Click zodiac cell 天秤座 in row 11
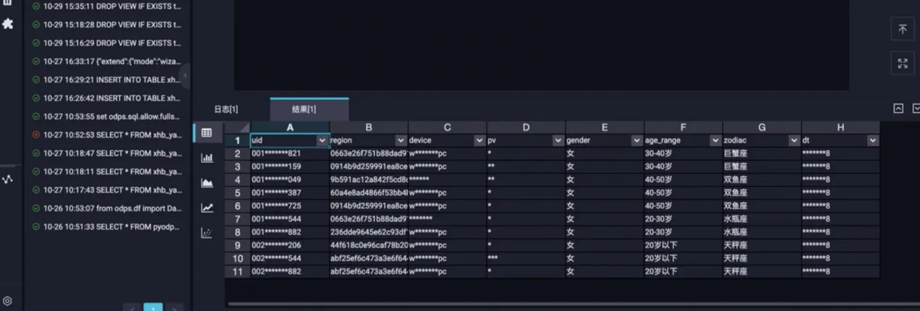The width and height of the screenshot is (920, 311). tap(761, 272)
